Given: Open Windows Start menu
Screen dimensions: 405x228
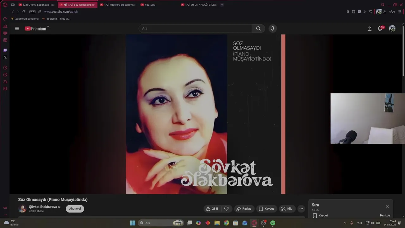Looking at the screenshot, I should pos(133,223).
